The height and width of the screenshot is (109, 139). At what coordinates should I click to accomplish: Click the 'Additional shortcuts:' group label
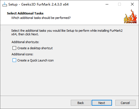[25, 42]
